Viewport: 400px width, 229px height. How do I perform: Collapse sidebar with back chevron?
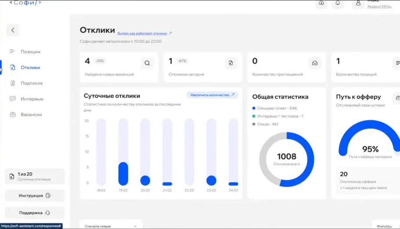[13, 30]
